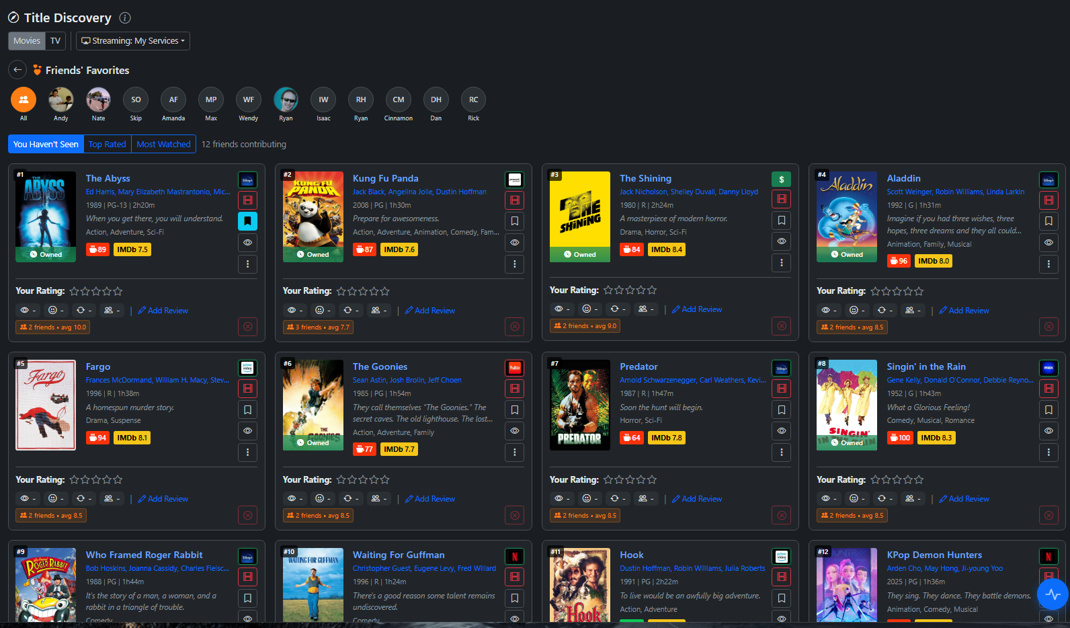Bookmark Predator to the watchlist
Screen dimensions: 1070x628
pos(781,409)
